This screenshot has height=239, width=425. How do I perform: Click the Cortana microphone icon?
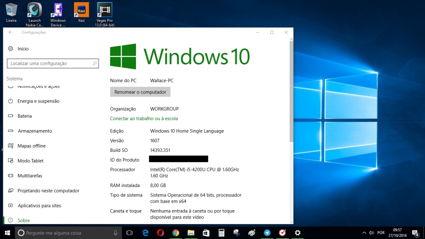116,233
